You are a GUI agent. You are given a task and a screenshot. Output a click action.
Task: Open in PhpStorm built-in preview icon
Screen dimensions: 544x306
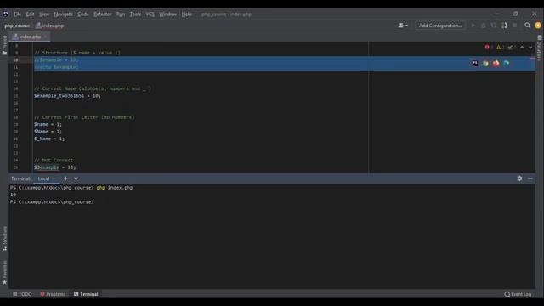coord(475,63)
